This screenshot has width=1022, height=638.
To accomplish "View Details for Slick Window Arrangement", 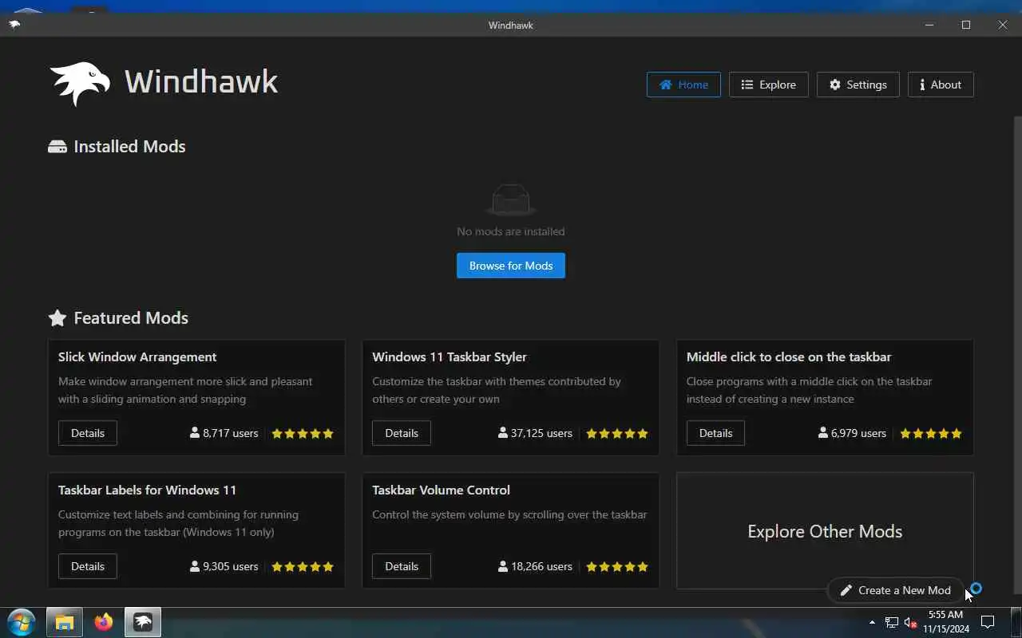I will point(88,433).
